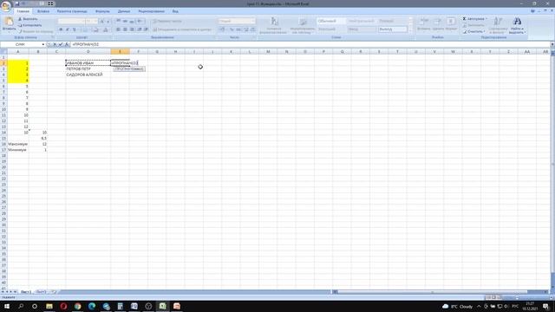Click the decrease font size icon
Image resolution: width=555 pixels, height=312 pixels.
[108, 21]
